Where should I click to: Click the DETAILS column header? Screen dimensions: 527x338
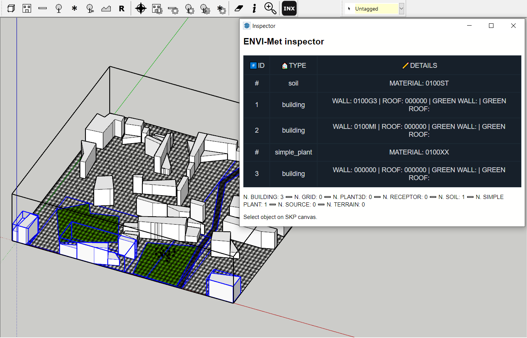point(419,66)
